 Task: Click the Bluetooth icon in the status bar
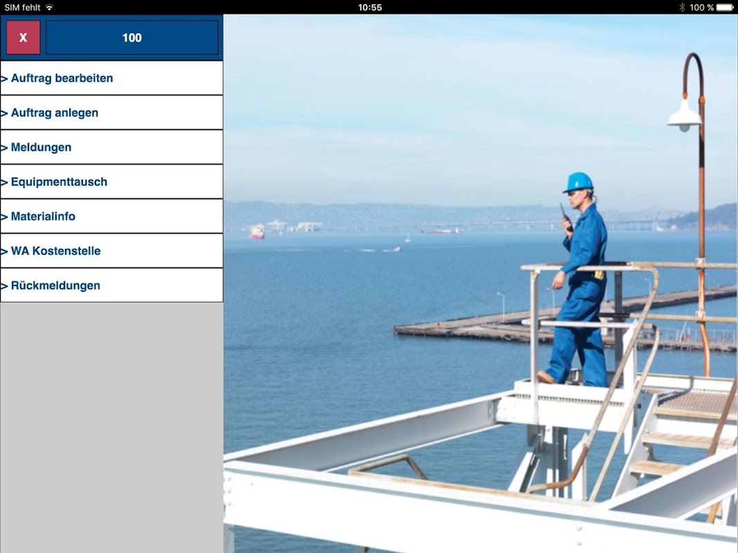tap(682, 7)
